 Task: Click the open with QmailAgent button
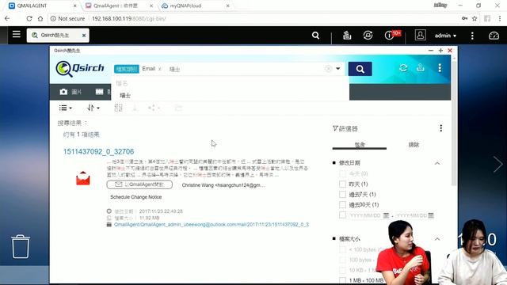tap(139, 184)
